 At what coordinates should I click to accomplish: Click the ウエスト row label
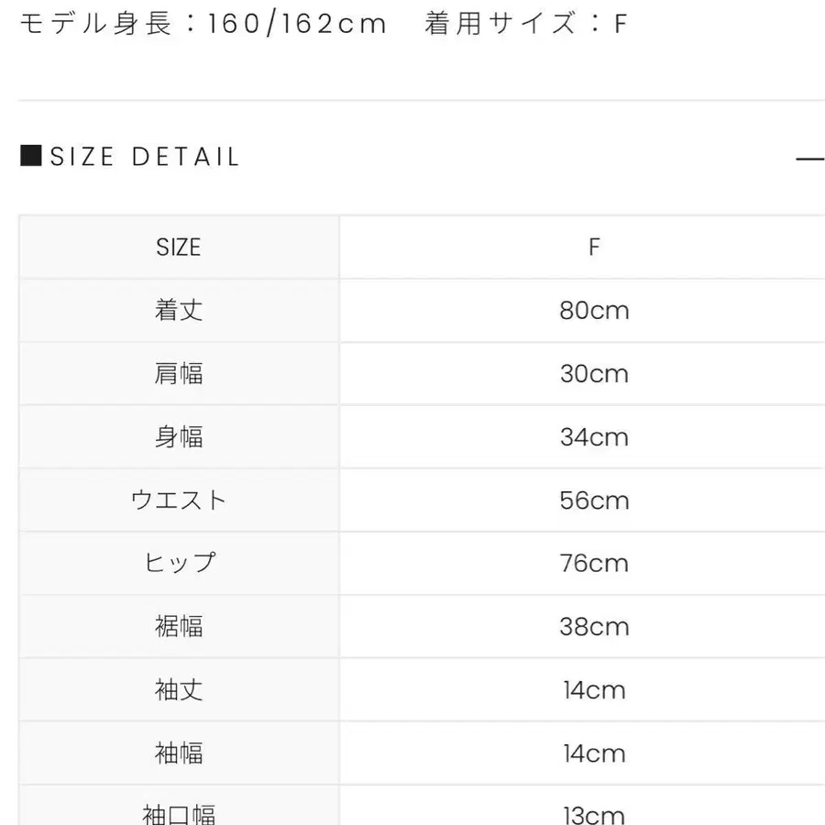click(179, 500)
